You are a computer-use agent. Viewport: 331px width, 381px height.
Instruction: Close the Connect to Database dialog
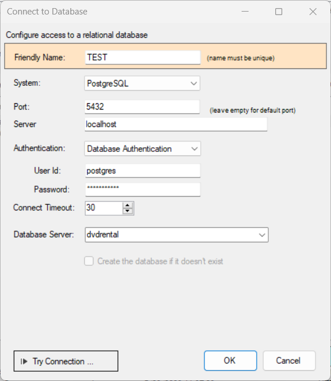coord(313,12)
